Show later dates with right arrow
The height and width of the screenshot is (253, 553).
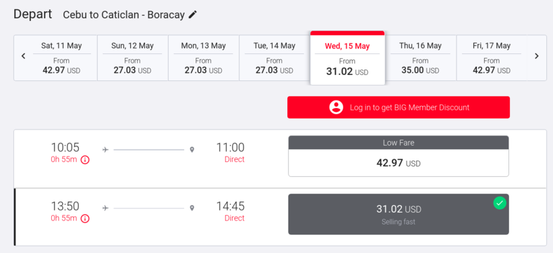pos(536,56)
